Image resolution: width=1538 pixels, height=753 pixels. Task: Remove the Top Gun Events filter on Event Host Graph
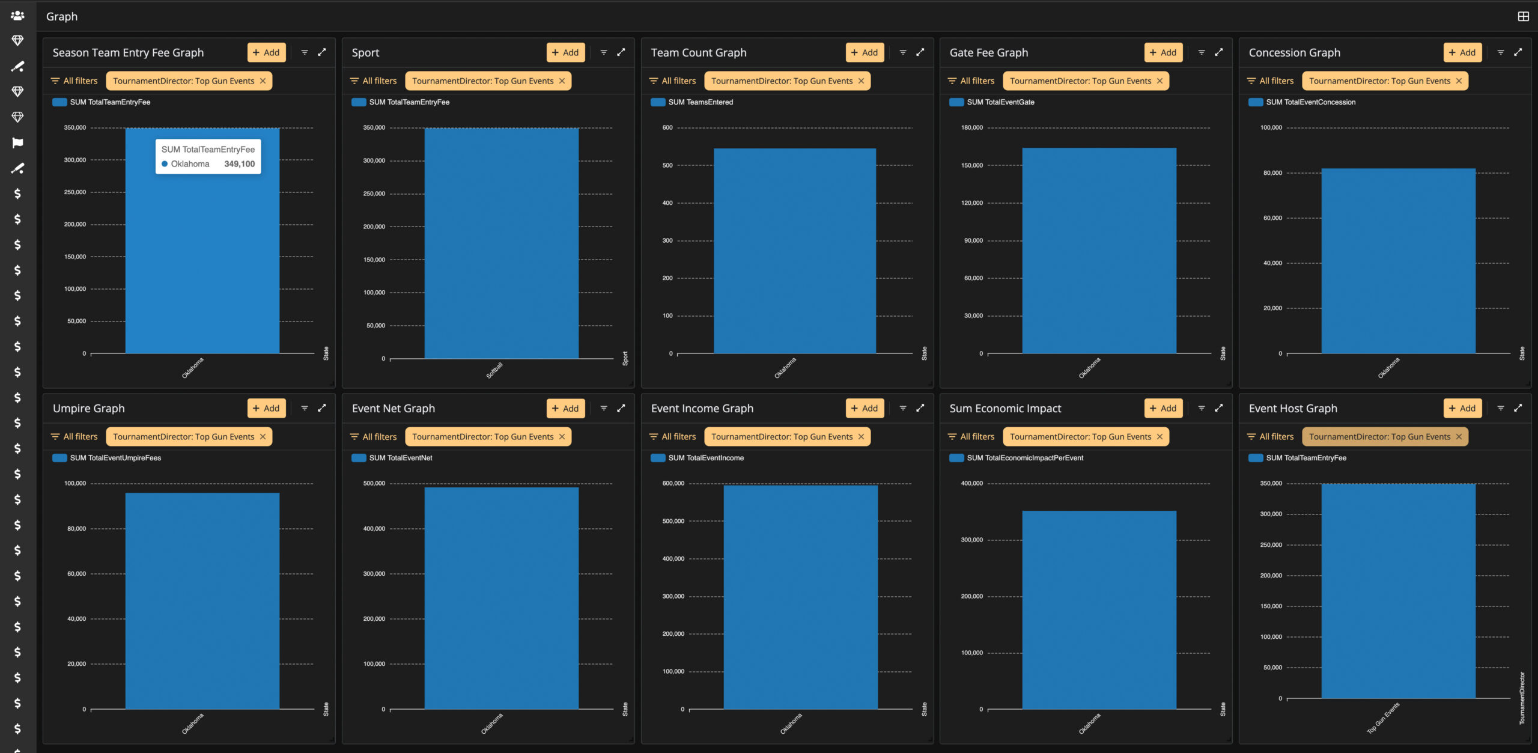point(1459,437)
